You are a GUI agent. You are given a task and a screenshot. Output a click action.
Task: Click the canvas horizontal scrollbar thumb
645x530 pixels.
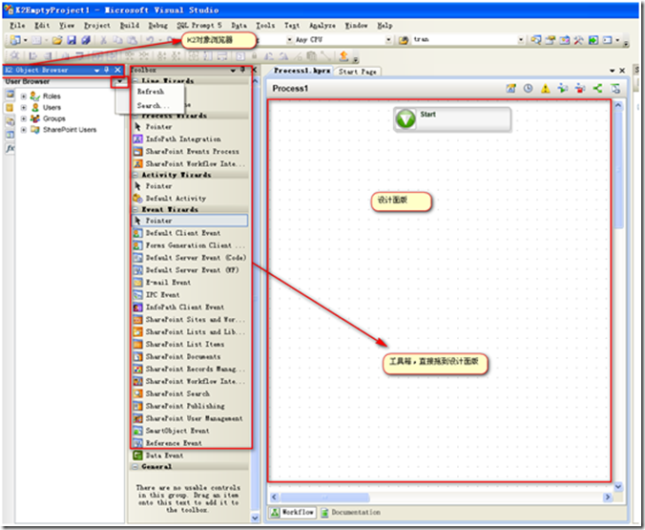pos(324,498)
